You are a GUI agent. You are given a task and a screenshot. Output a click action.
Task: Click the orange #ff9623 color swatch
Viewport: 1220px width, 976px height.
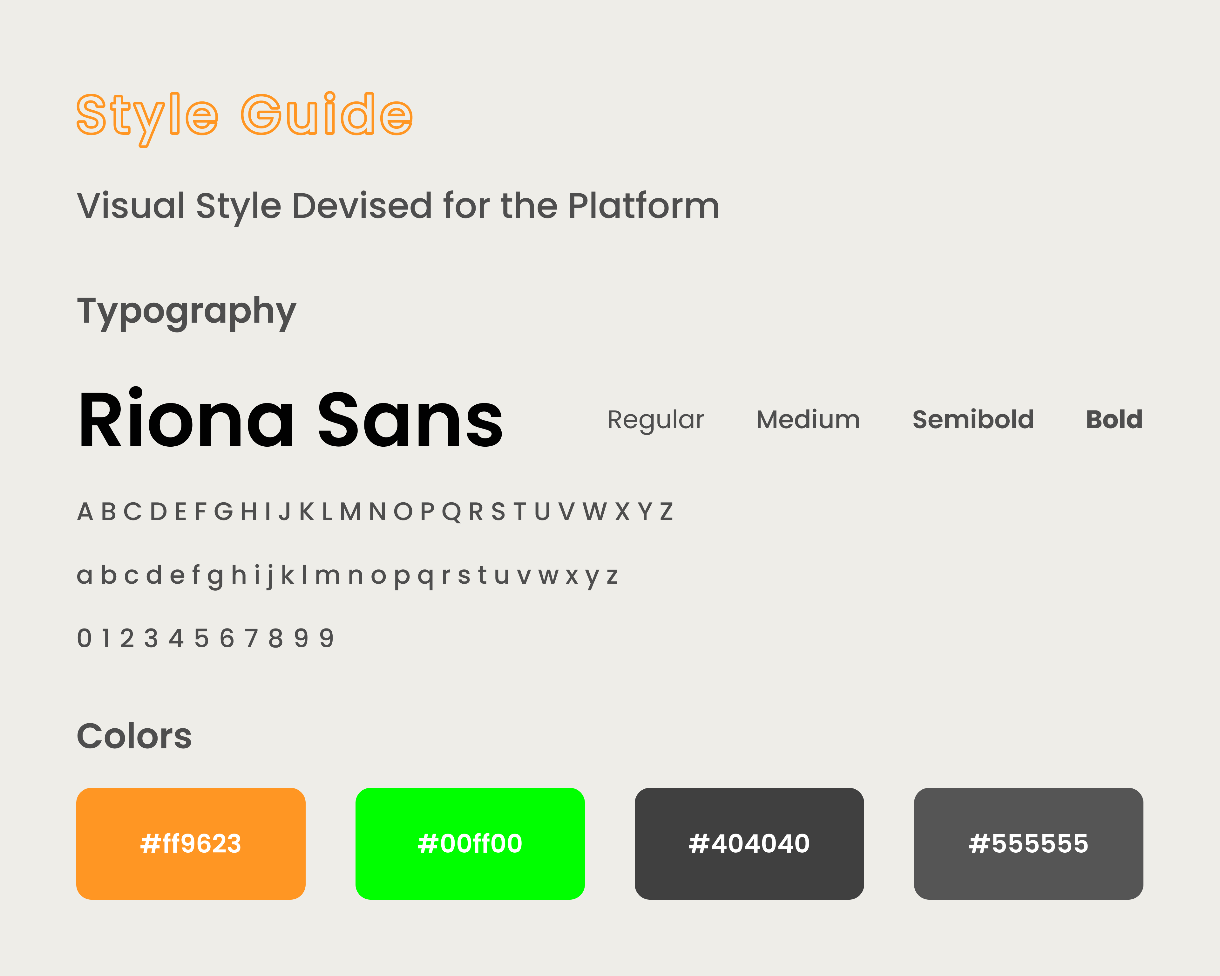pos(191,843)
